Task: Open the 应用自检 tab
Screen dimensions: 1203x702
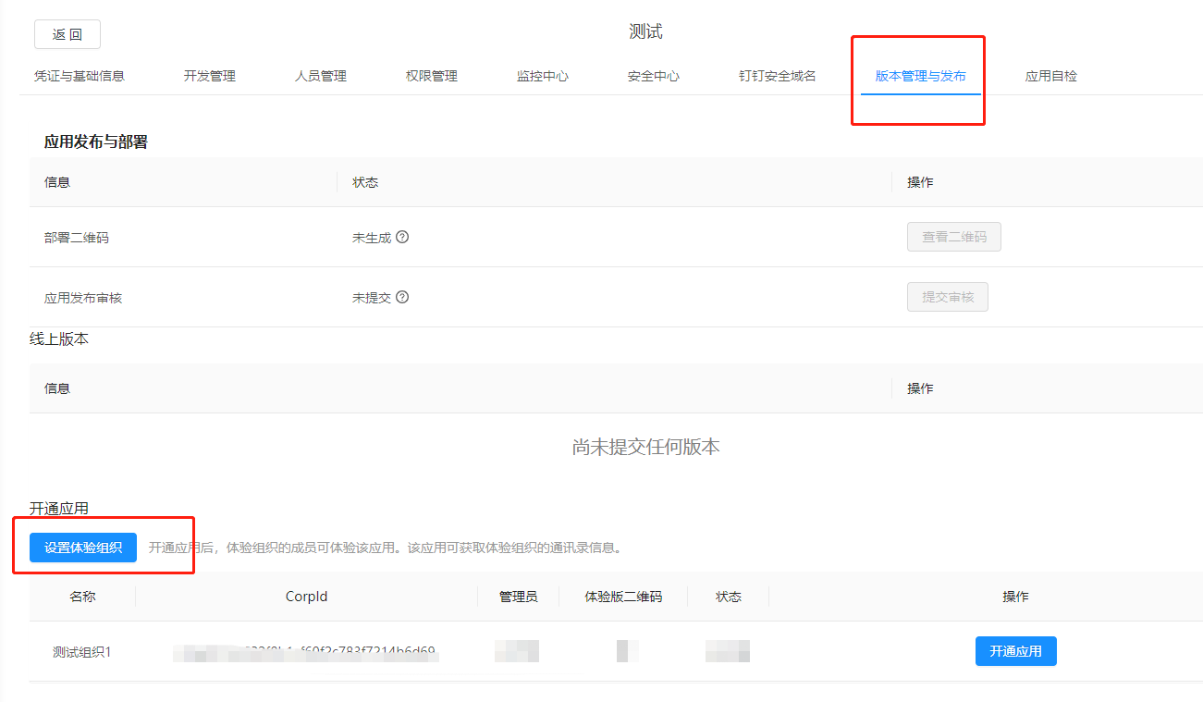Action: coord(1051,76)
